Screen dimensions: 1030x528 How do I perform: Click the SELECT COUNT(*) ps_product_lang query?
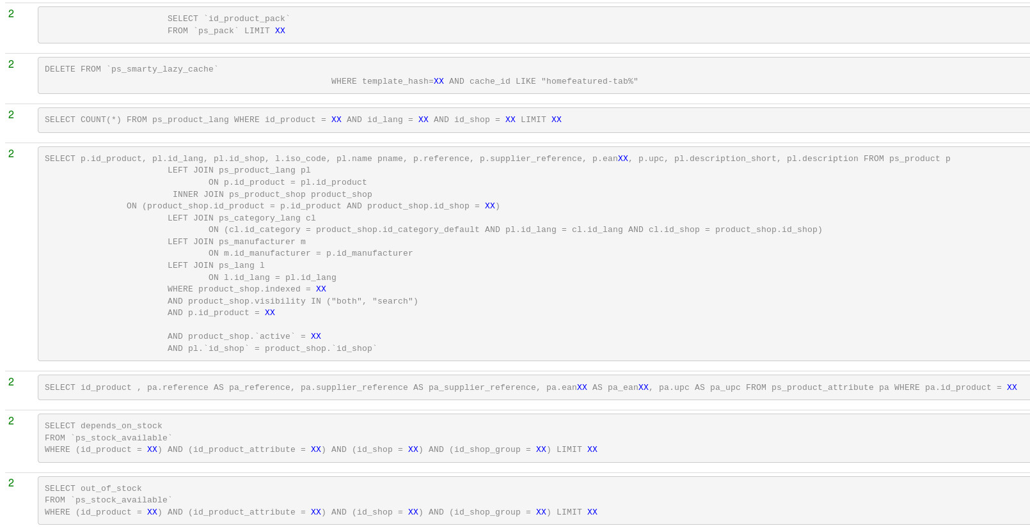pyautogui.click(x=303, y=120)
